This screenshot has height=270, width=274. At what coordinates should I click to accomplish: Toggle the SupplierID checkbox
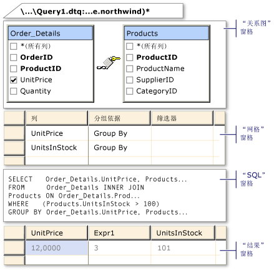click(130, 80)
